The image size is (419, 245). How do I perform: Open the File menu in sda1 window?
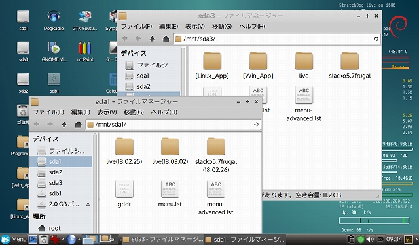[48, 112]
